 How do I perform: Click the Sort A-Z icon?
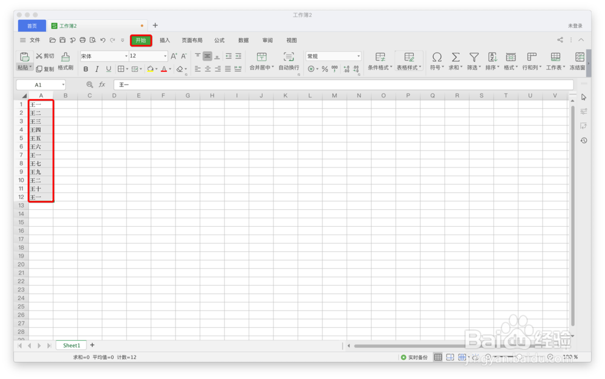point(492,57)
